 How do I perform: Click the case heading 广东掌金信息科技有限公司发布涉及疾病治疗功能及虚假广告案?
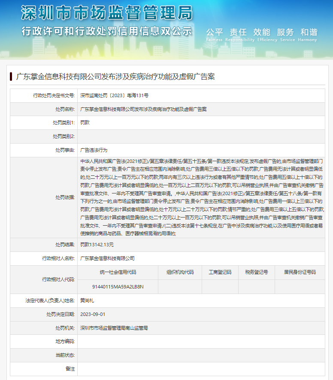pos(115,77)
